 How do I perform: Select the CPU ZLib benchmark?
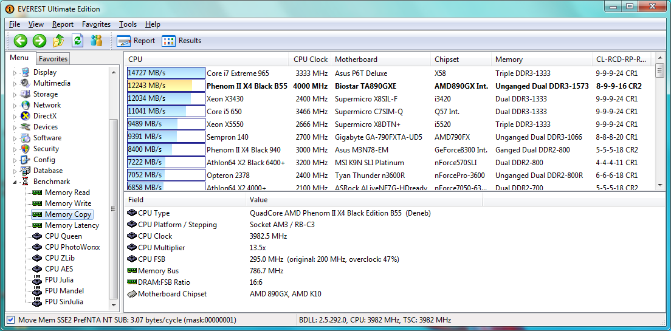pyautogui.click(x=60, y=258)
